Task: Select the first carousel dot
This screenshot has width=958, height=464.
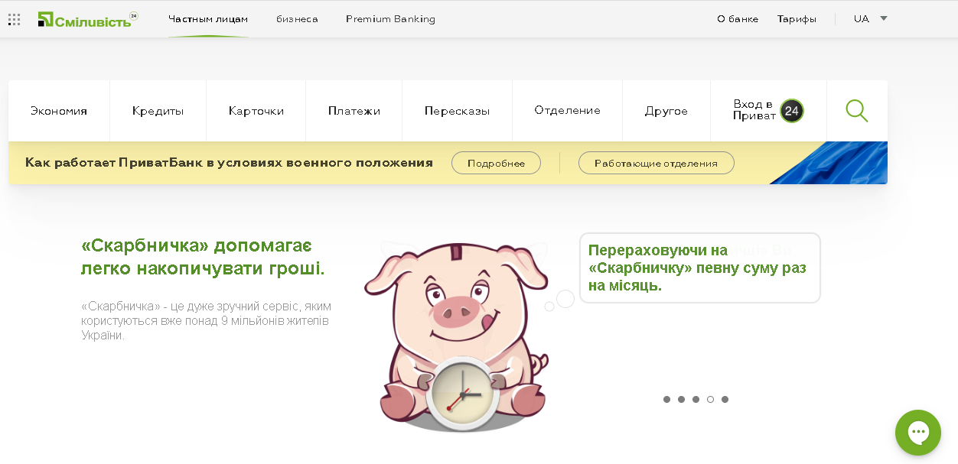Action: click(x=666, y=399)
